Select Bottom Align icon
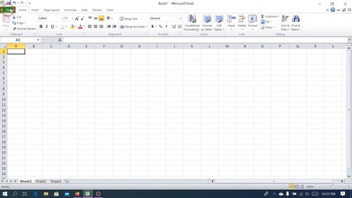This screenshot has width=352, height=198. click(x=101, y=18)
